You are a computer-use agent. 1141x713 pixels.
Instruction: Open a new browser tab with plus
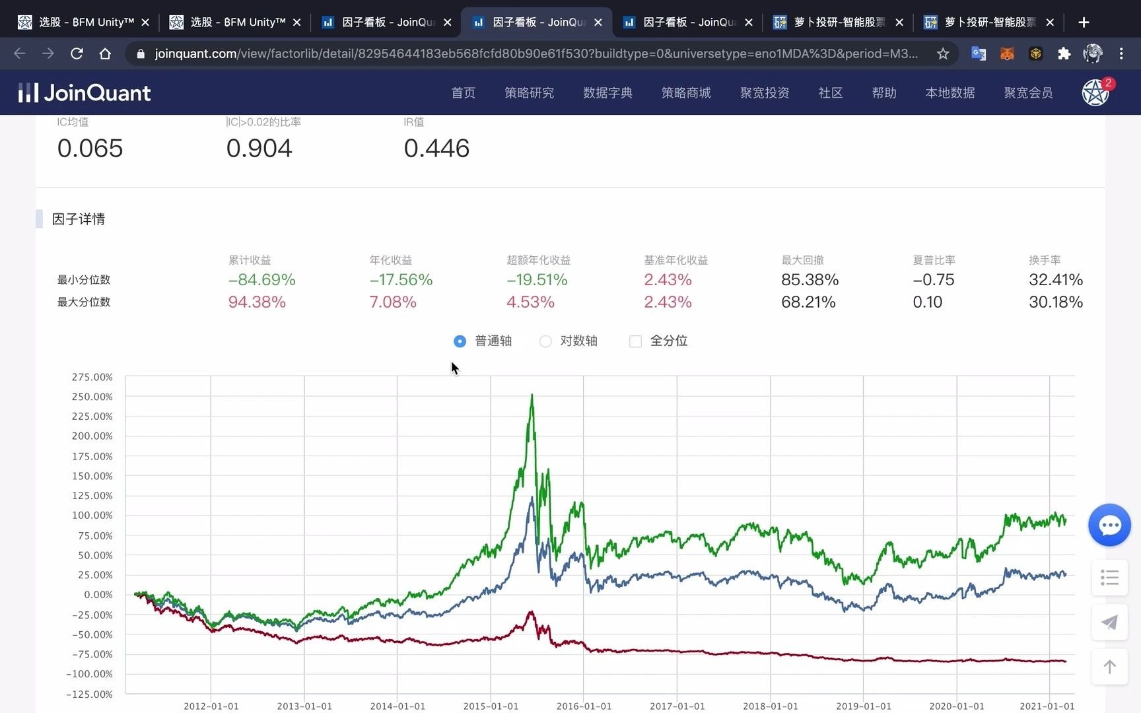[x=1084, y=22]
